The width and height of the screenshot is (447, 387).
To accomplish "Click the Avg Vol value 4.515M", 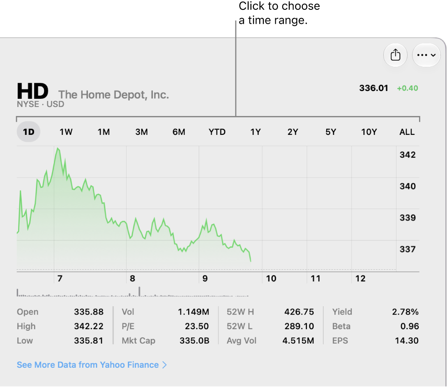I will 298,341.
